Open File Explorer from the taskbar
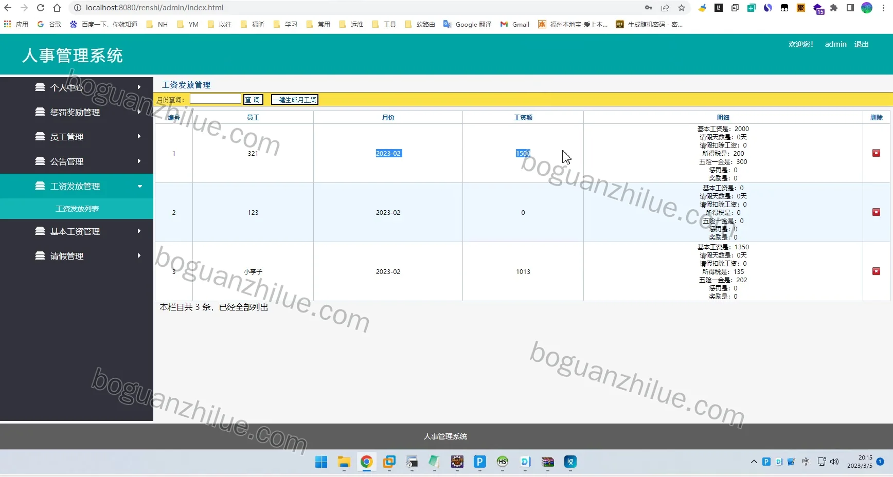The height and width of the screenshot is (477, 893). click(x=344, y=462)
